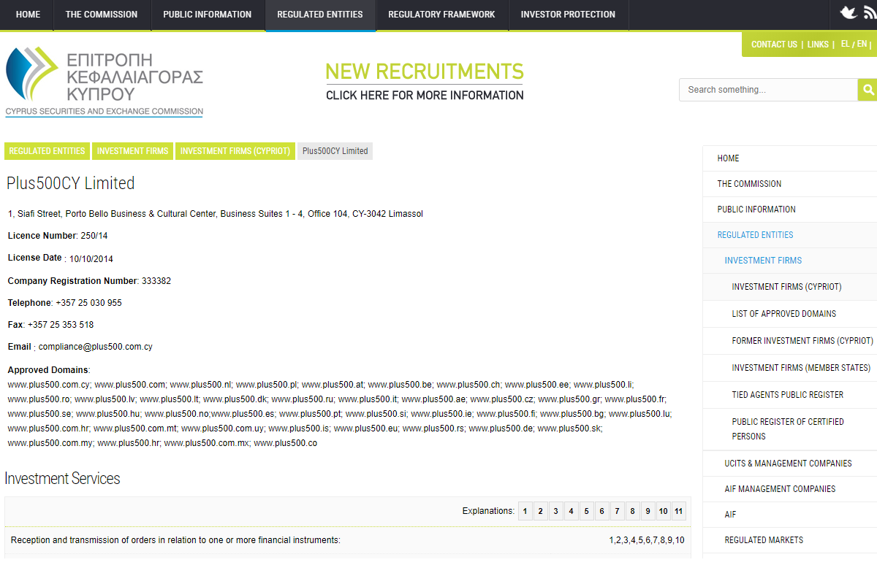
Task: Select INVESTMENT FIRMS (CYPRIOT) sidebar item
Action: click(790, 287)
